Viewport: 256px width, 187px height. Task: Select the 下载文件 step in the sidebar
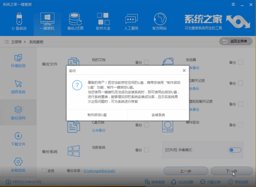18,139
